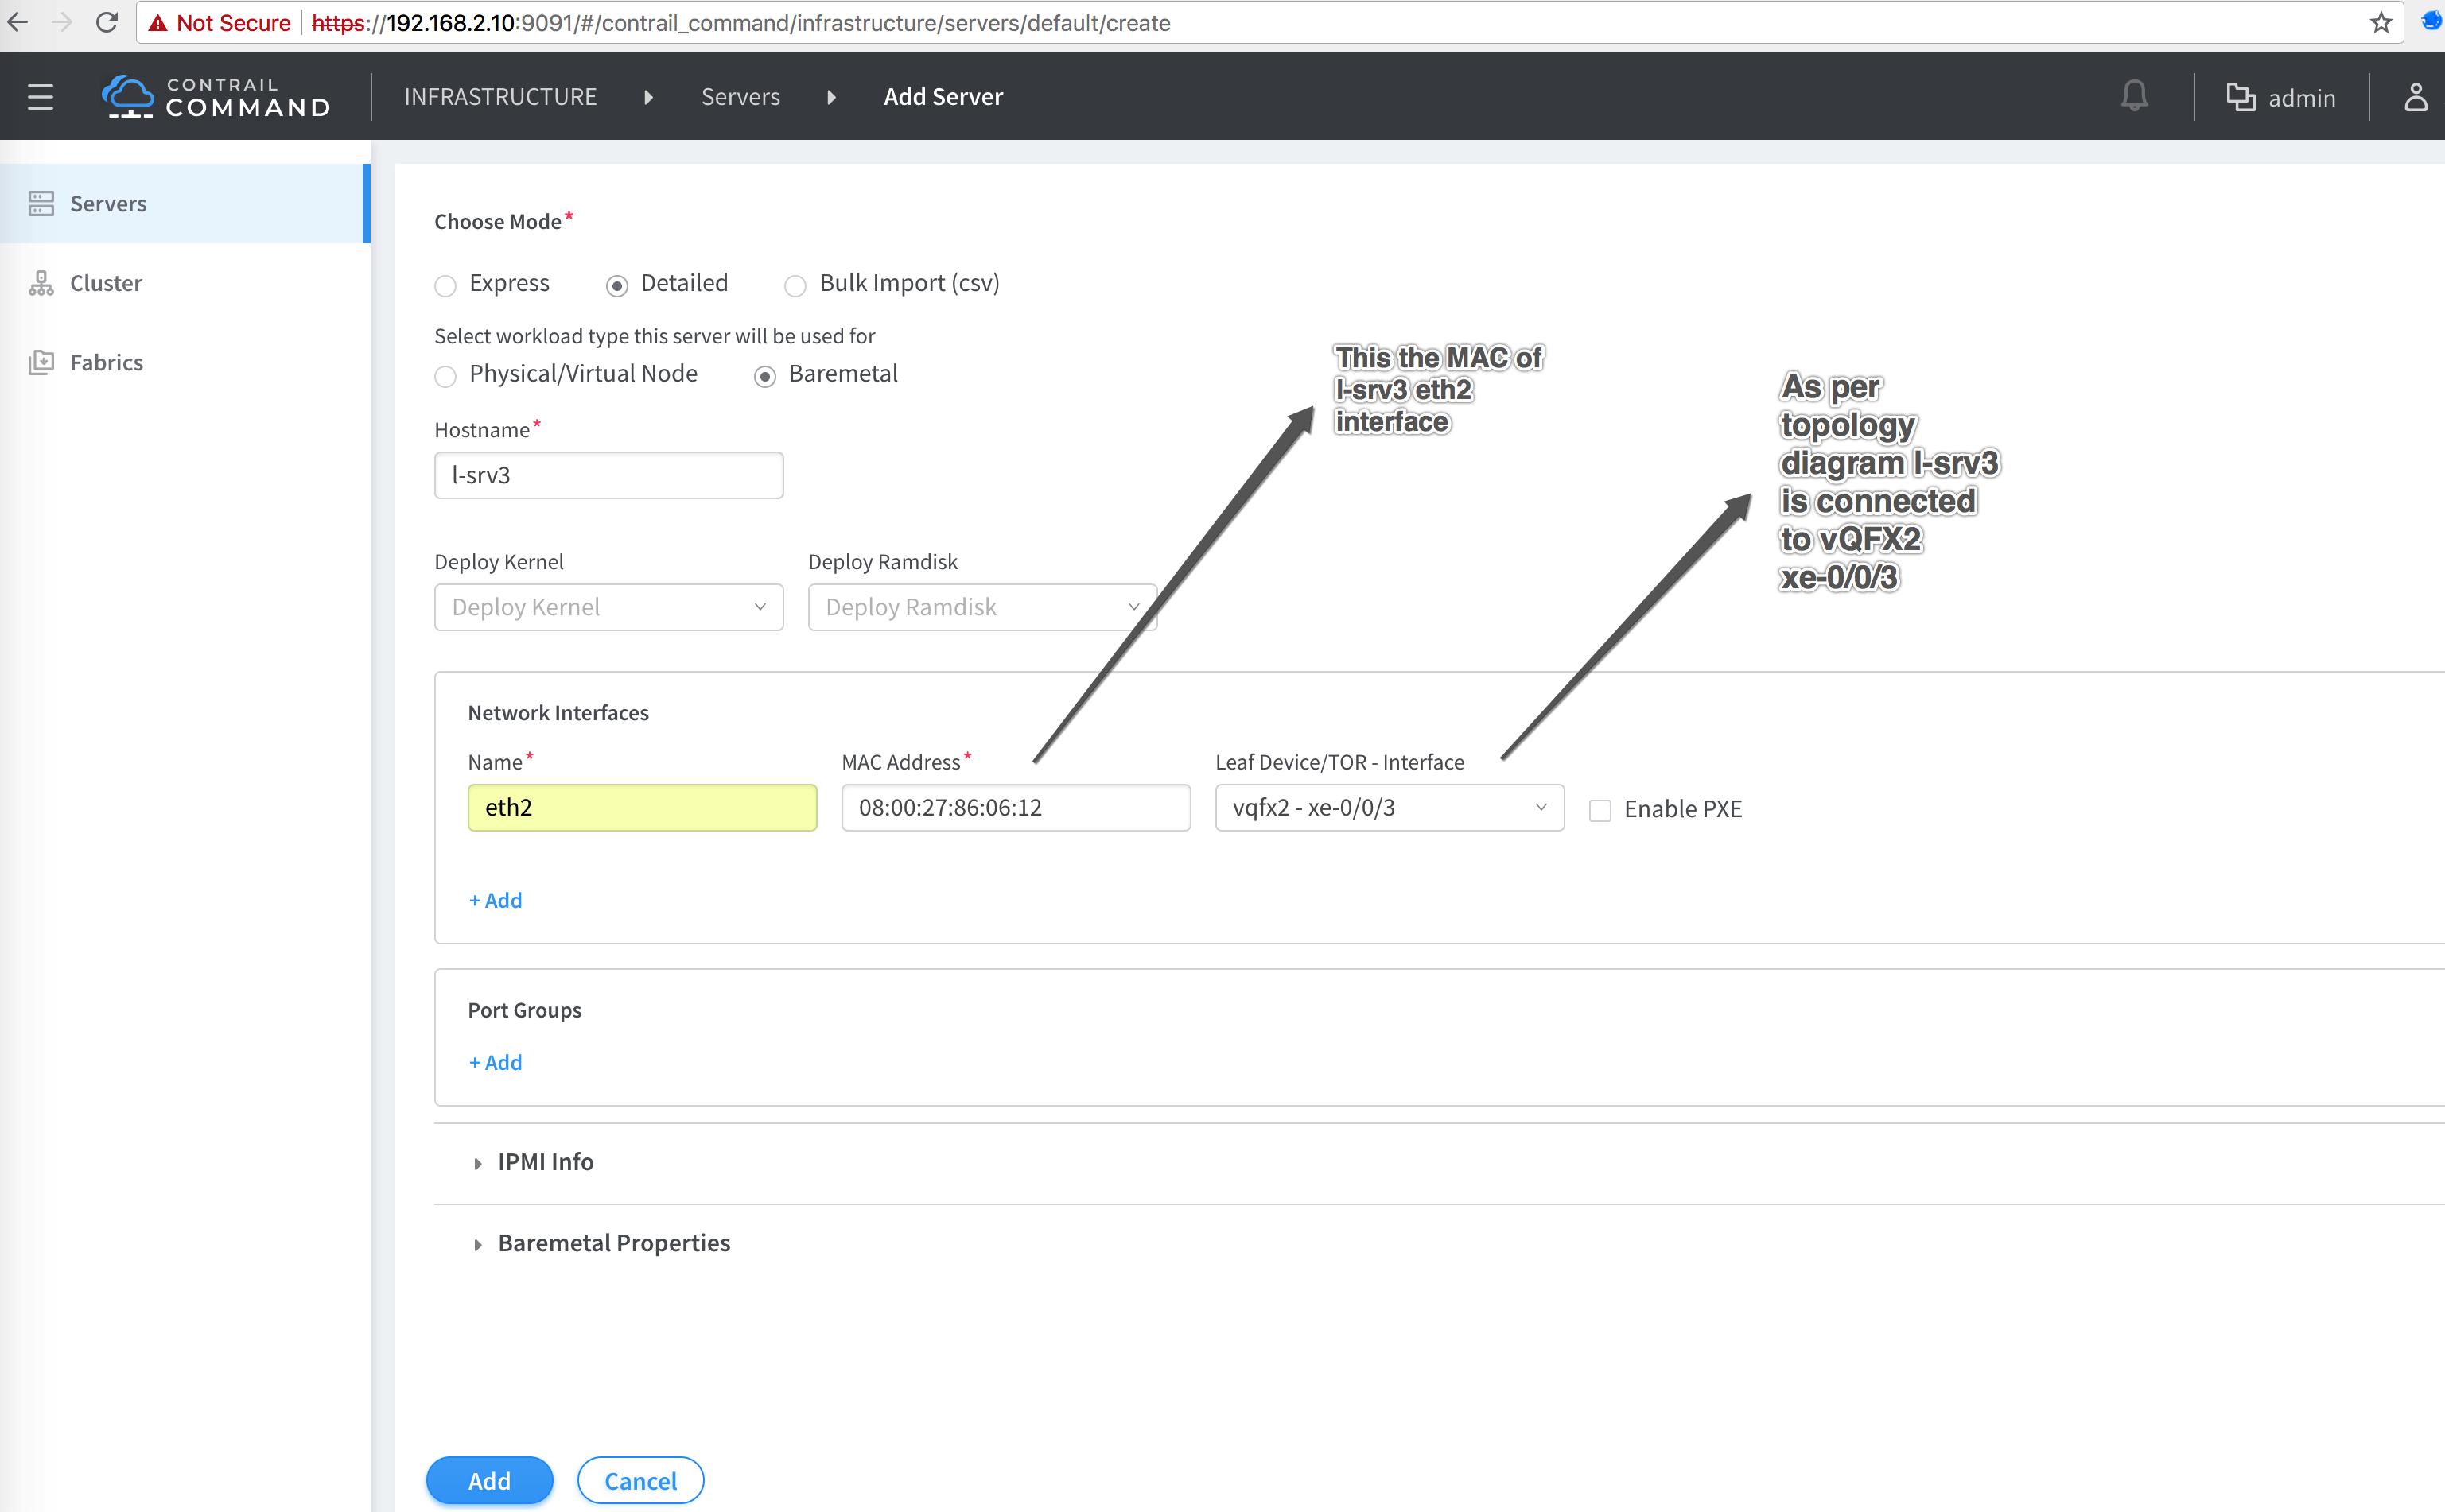The height and width of the screenshot is (1512, 2445).
Task: Add another network interface row
Action: pyautogui.click(x=496, y=900)
